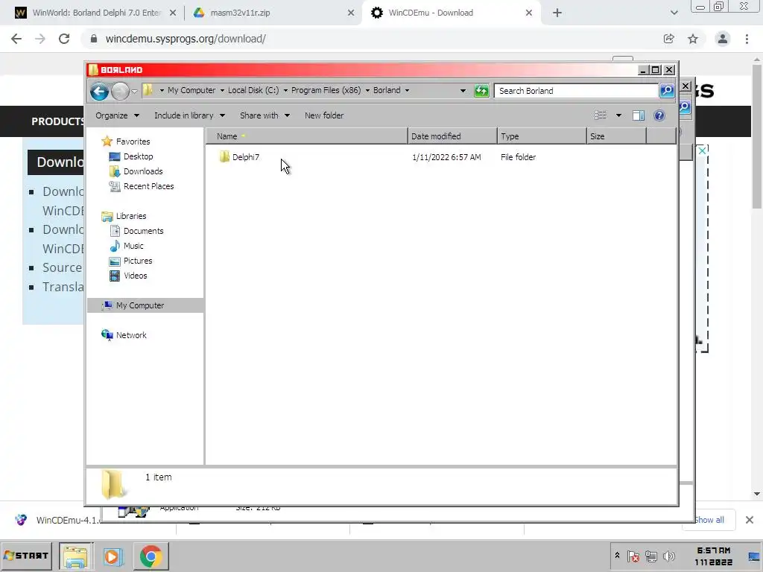Image resolution: width=763 pixels, height=572 pixels.
Task: Click the File folder type cell
Action: [518, 157]
